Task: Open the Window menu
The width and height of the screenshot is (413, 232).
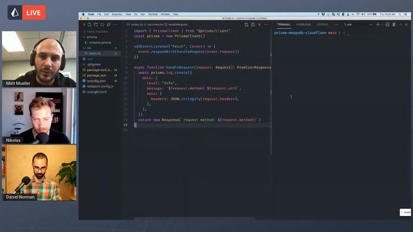Action: [165, 14]
